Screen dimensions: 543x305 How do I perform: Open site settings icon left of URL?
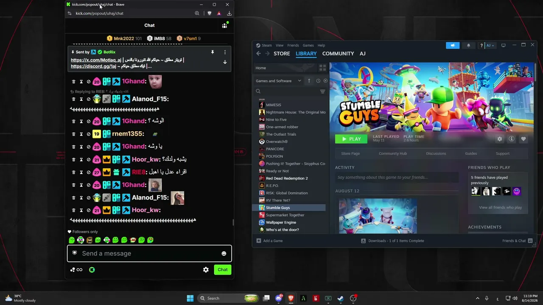(70, 13)
